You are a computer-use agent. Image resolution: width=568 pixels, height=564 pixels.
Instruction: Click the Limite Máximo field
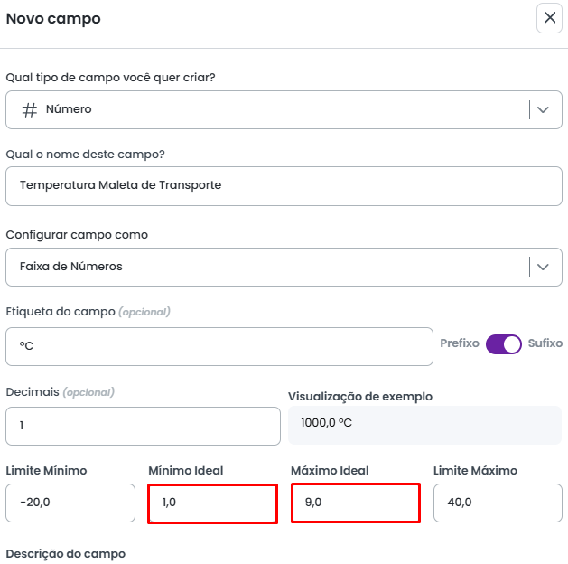(498, 503)
